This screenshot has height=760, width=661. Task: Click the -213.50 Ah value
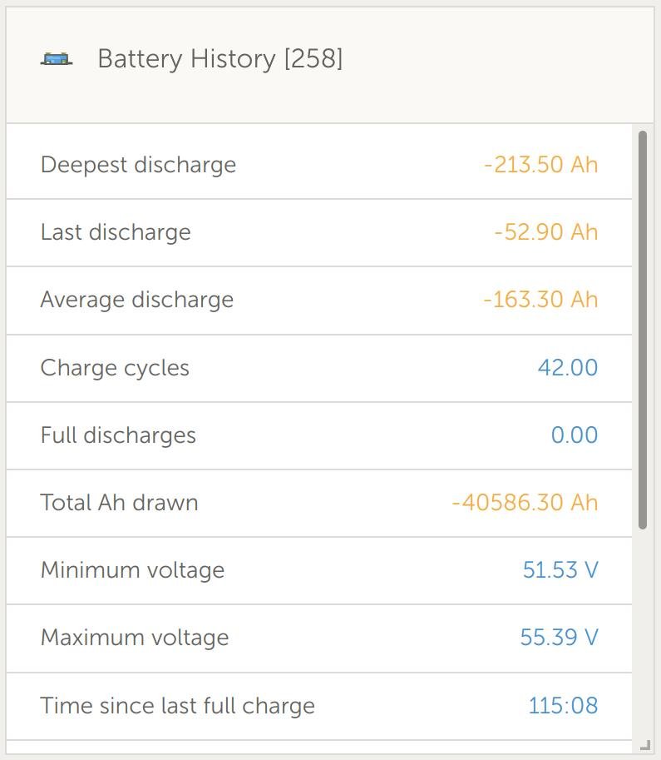tap(540, 165)
